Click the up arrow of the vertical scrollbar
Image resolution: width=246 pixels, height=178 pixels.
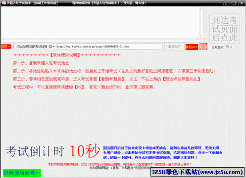tap(201, 9)
